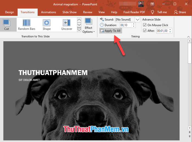Open the Design tab
Viewport: 192px width, 142px height.
9,12
